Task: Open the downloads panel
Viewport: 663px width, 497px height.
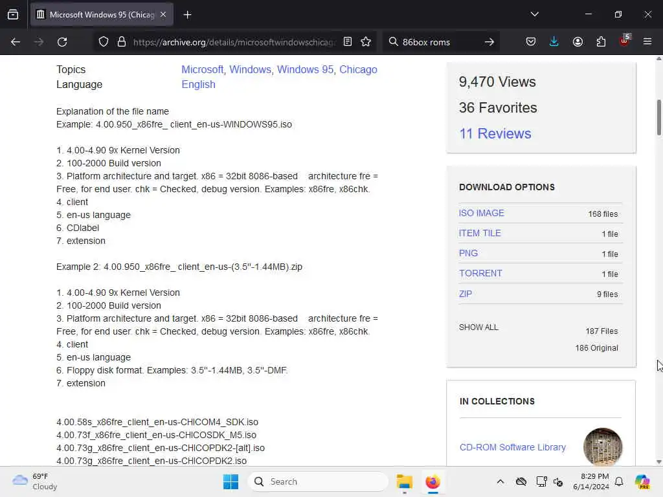Action: point(554,42)
